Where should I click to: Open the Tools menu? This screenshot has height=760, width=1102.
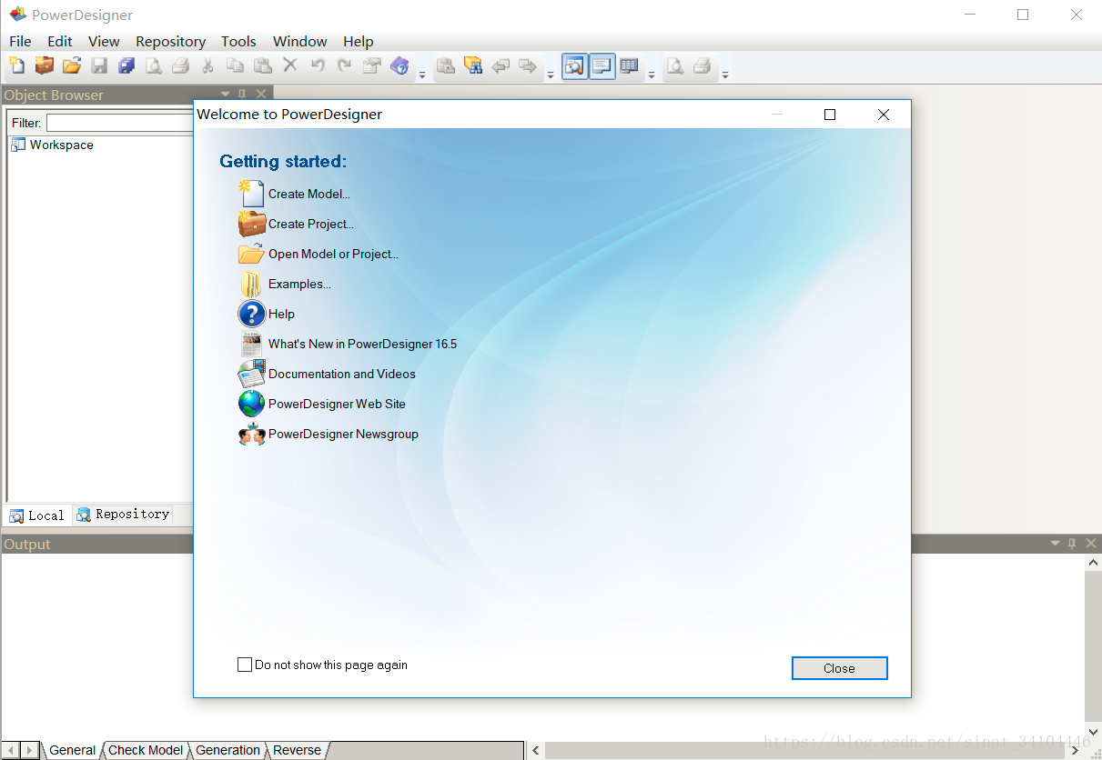tap(238, 41)
